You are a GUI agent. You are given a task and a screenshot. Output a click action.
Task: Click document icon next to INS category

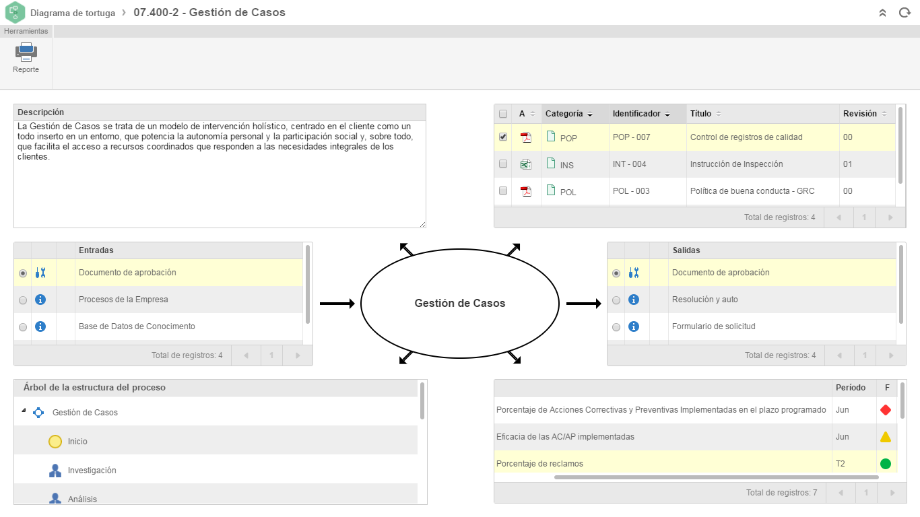point(551,164)
